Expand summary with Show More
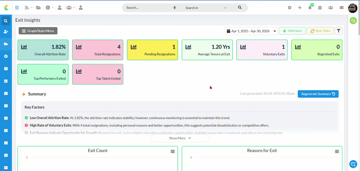The height and width of the screenshot is (171, 360). tap(180, 138)
